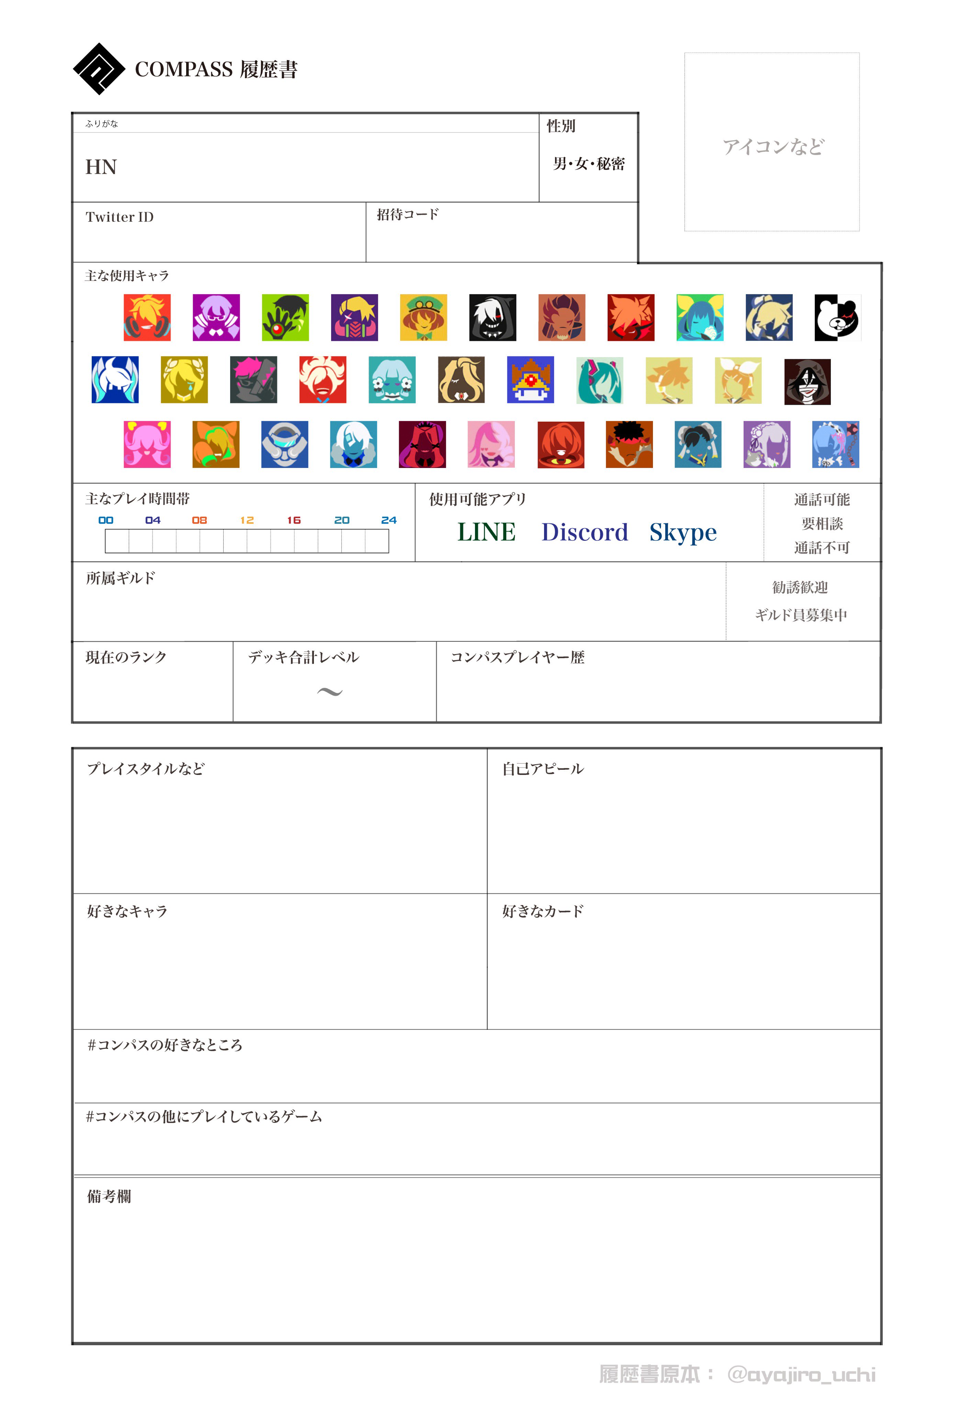Viewport: 960px width, 1406px height.
Task: Pick the one-eyed red-haired character icon
Action: (561, 445)
